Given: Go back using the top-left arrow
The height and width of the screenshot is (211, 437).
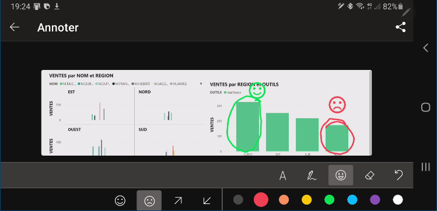Looking at the screenshot, I should pyautogui.click(x=15, y=27).
